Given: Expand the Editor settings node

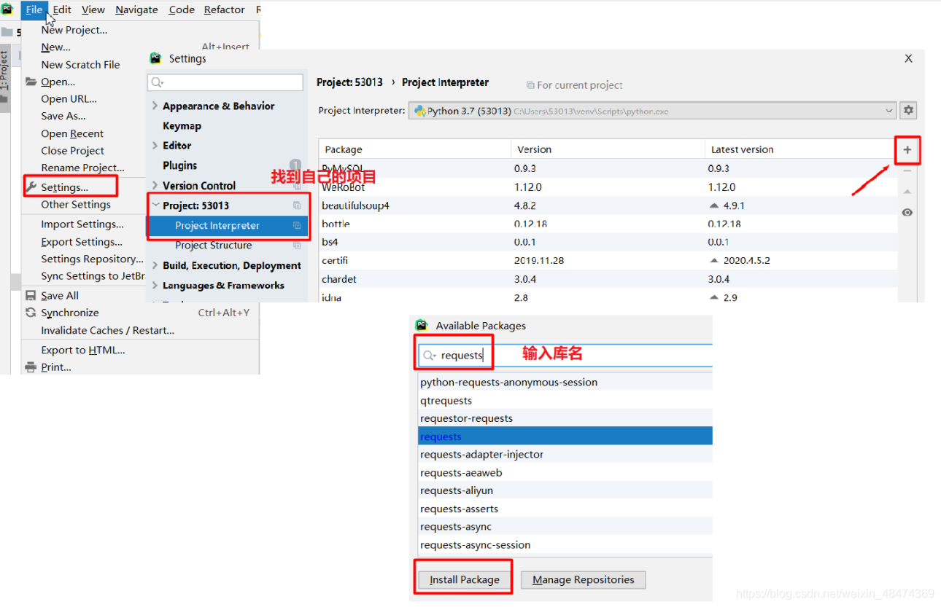Looking at the screenshot, I should (155, 146).
